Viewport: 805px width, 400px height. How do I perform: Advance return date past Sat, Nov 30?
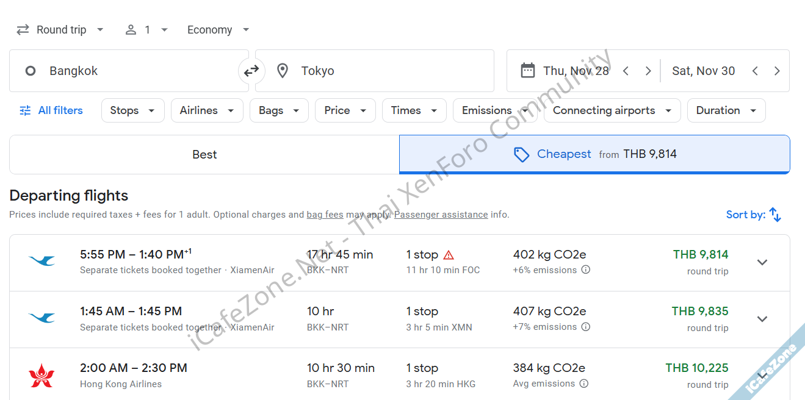pos(777,71)
